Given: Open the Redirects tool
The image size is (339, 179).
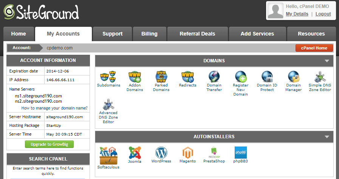Looking at the screenshot, I should 188,79.
